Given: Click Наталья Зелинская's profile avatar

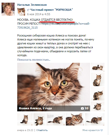Looking at the screenshot, I should click(8, 9).
